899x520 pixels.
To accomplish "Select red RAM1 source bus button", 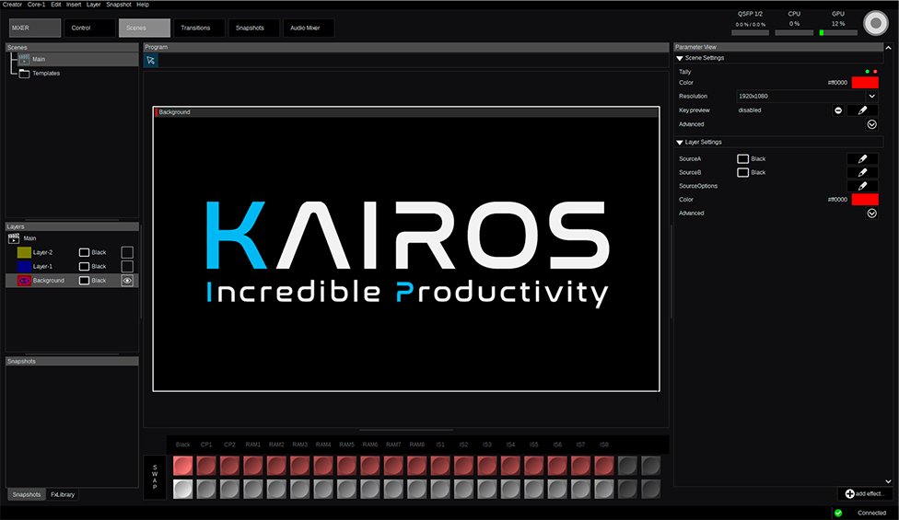I will (252, 466).
